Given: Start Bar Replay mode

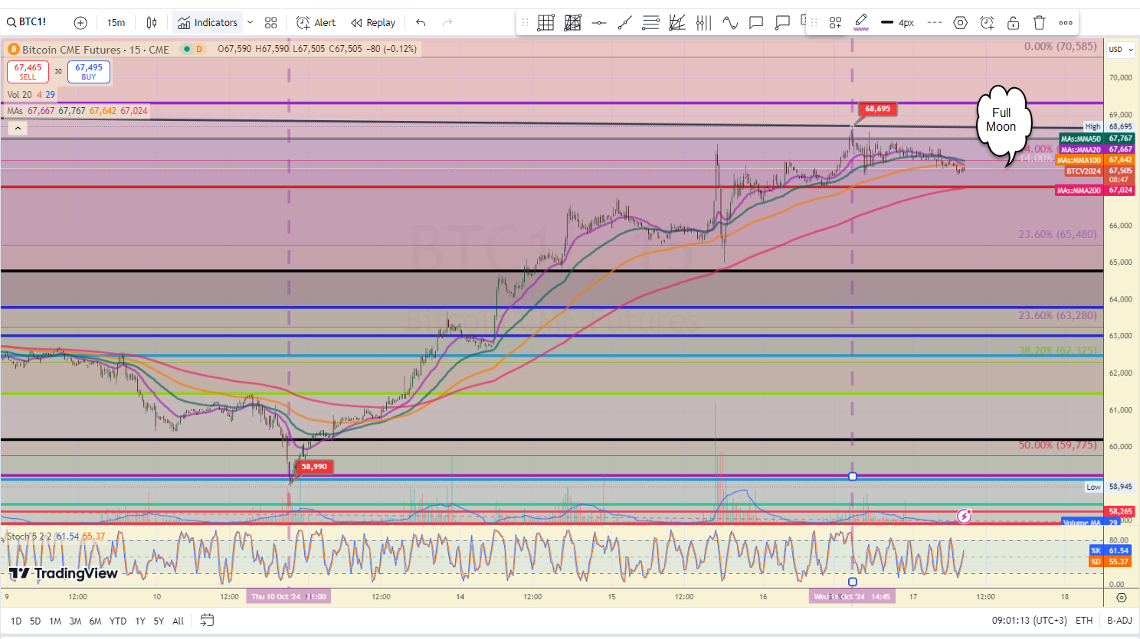Looking at the screenshot, I should (373, 23).
